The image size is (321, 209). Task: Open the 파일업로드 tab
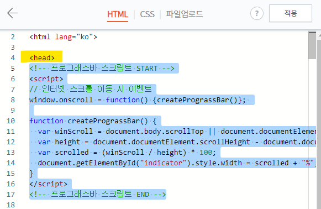184,14
